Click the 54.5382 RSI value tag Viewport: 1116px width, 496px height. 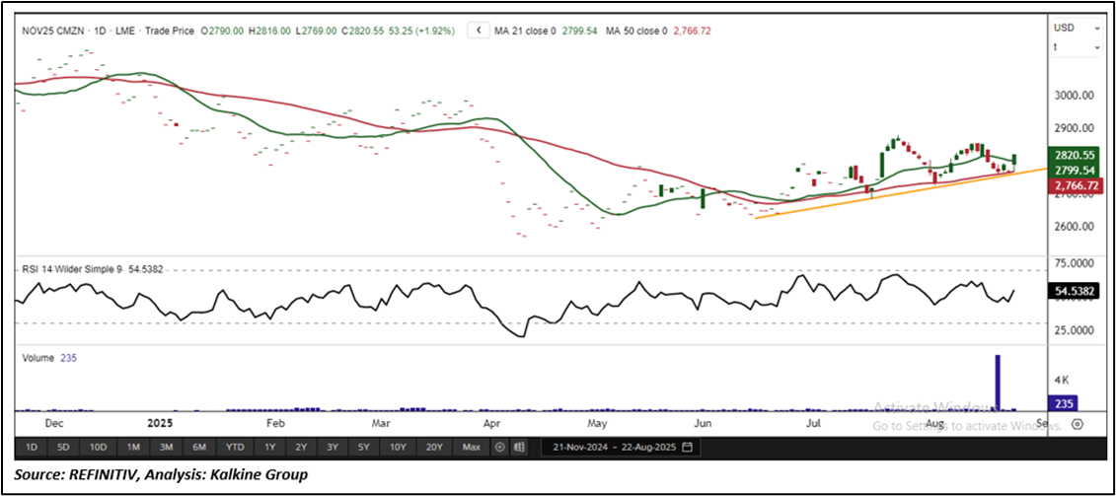(1075, 291)
